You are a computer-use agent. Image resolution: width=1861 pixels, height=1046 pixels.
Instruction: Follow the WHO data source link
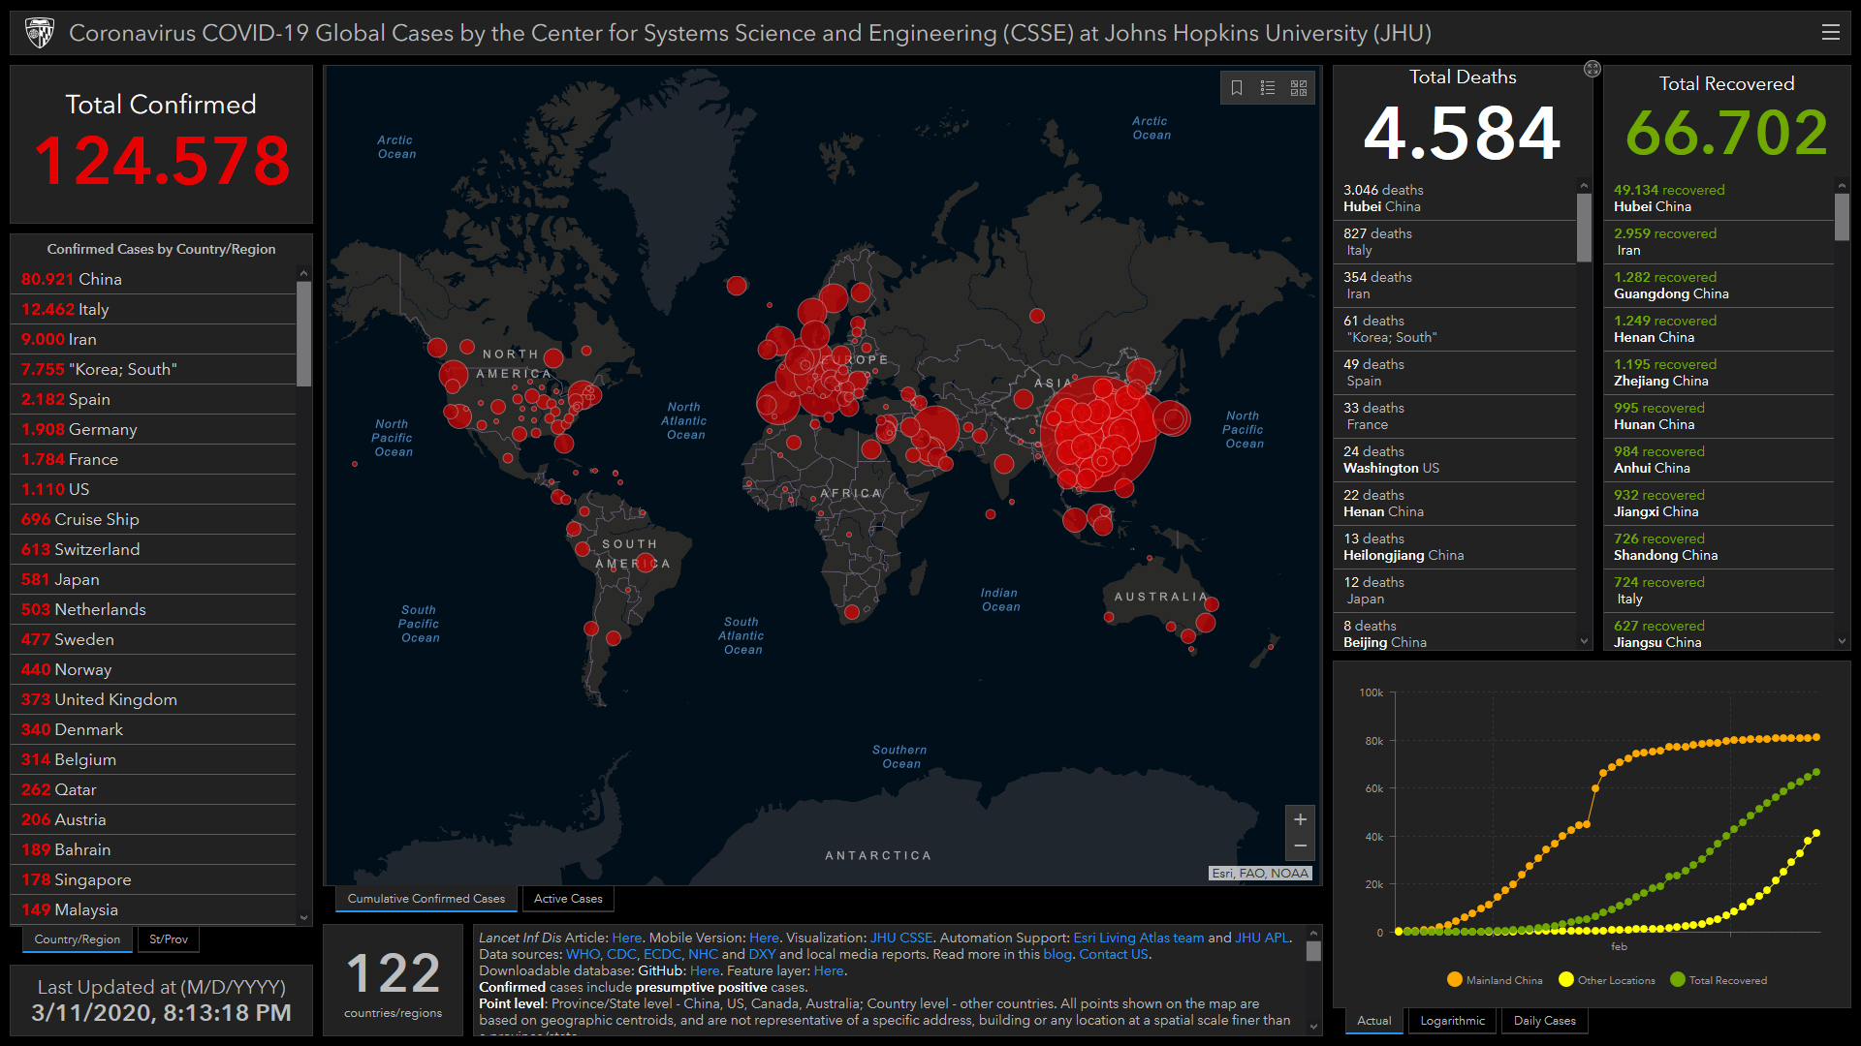point(583,954)
